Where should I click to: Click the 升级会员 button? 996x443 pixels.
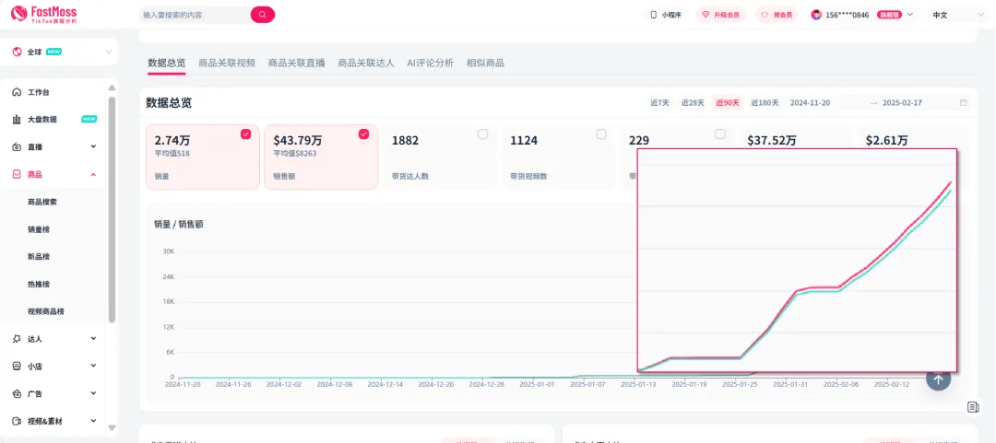[720, 15]
